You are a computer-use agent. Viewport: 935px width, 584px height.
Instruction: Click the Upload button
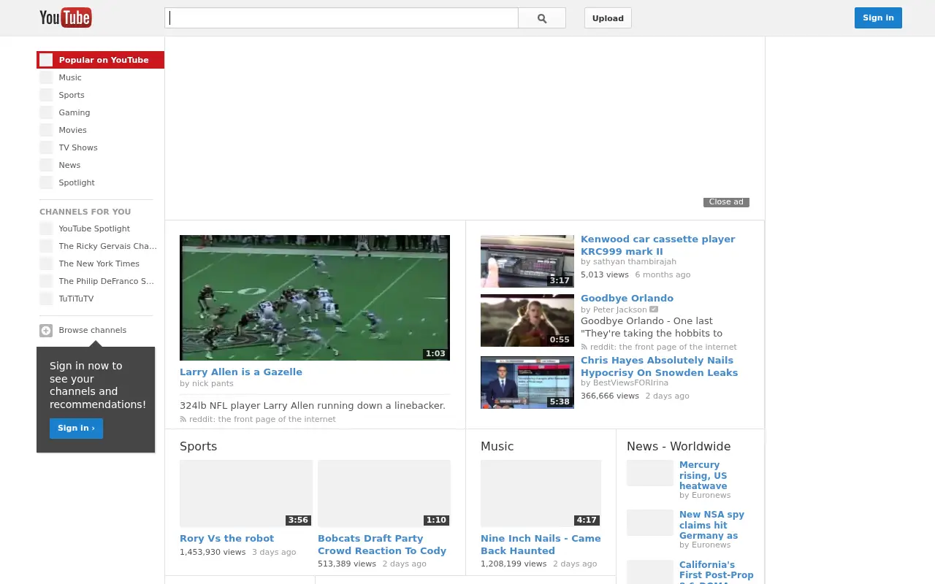pos(608,18)
